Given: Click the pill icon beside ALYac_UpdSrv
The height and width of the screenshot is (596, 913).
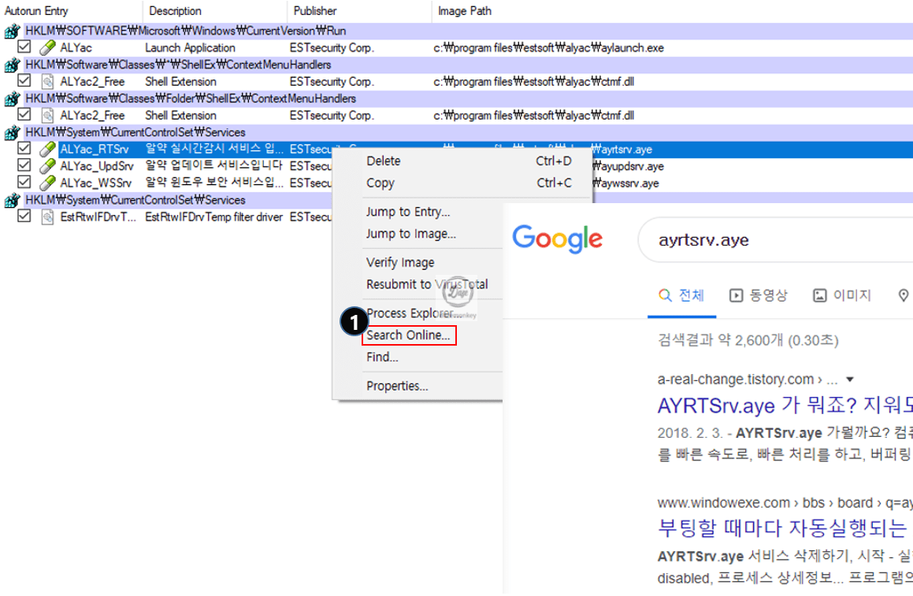Looking at the screenshot, I should point(48,166).
